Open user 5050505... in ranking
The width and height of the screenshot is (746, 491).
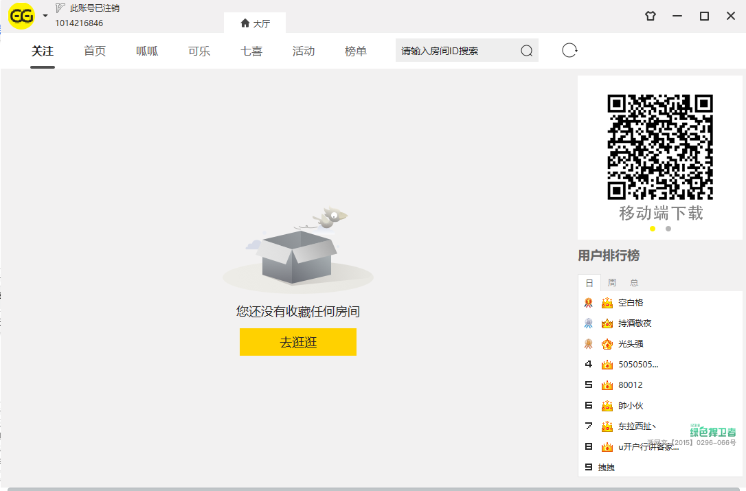click(x=638, y=365)
